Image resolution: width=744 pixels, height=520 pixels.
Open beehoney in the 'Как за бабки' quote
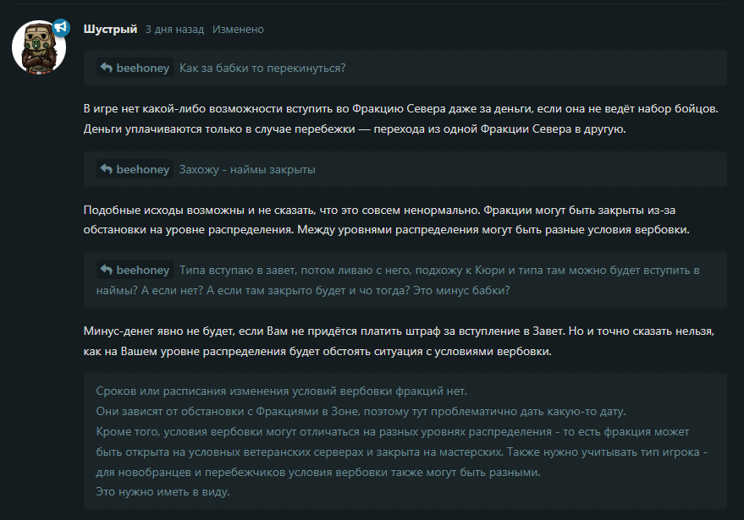point(142,68)
